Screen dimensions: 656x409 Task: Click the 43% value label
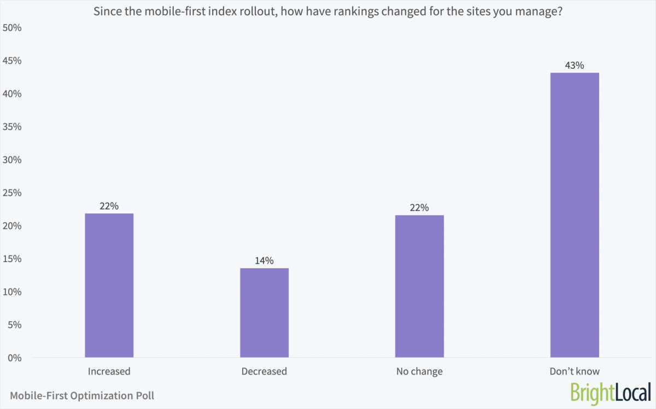tap(575, 66)
